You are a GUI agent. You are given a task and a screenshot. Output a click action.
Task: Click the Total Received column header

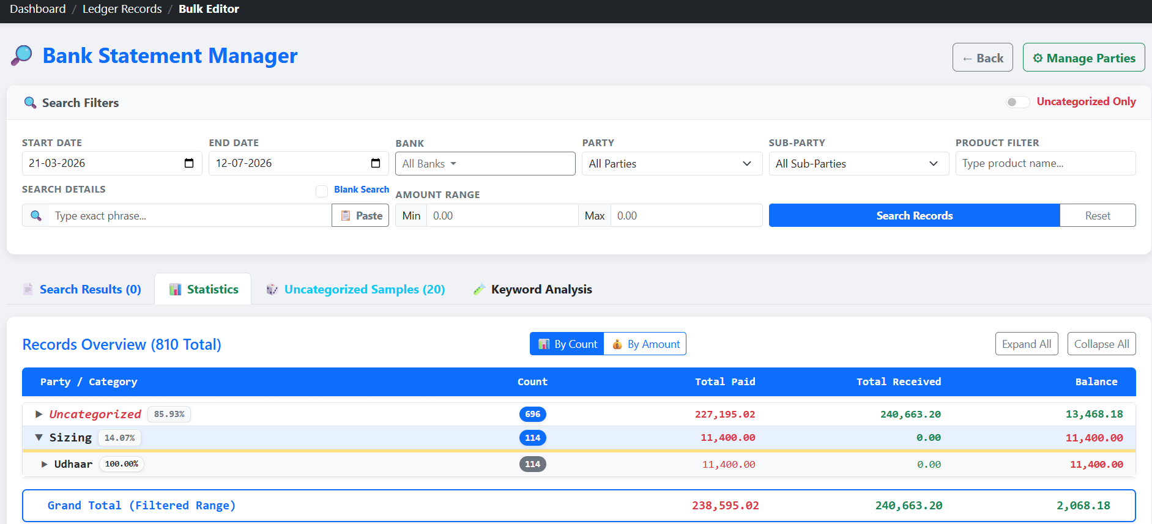(x=899, y=382)
